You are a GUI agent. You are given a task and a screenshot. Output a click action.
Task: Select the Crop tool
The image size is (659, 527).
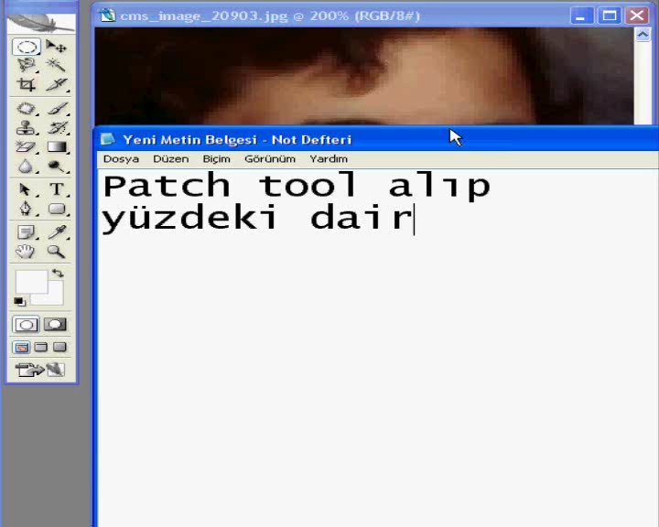(x=27, y=84)
